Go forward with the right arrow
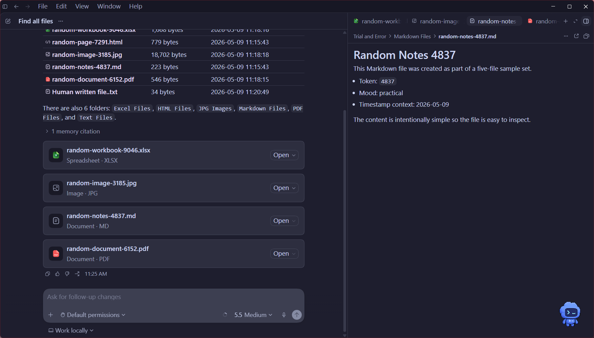 point(28,6)
